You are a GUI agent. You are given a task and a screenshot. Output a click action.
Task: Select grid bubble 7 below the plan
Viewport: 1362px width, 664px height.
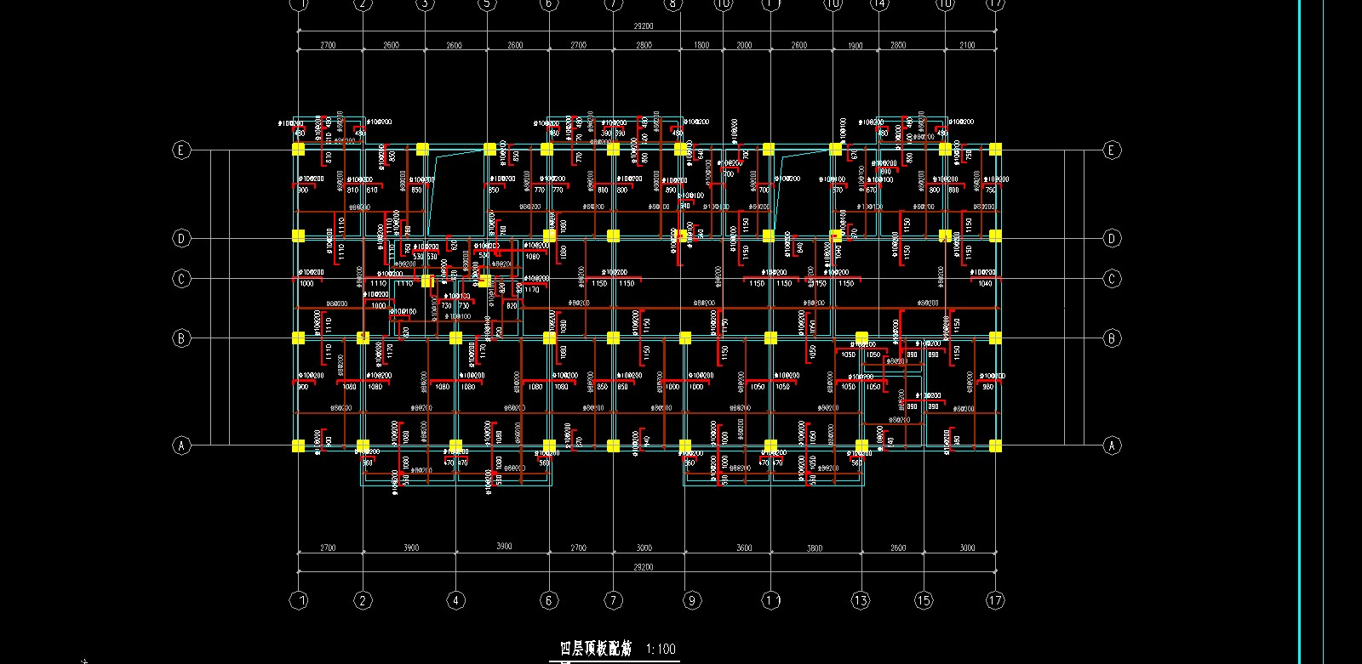pyautogui.click(x=614, y=601)
